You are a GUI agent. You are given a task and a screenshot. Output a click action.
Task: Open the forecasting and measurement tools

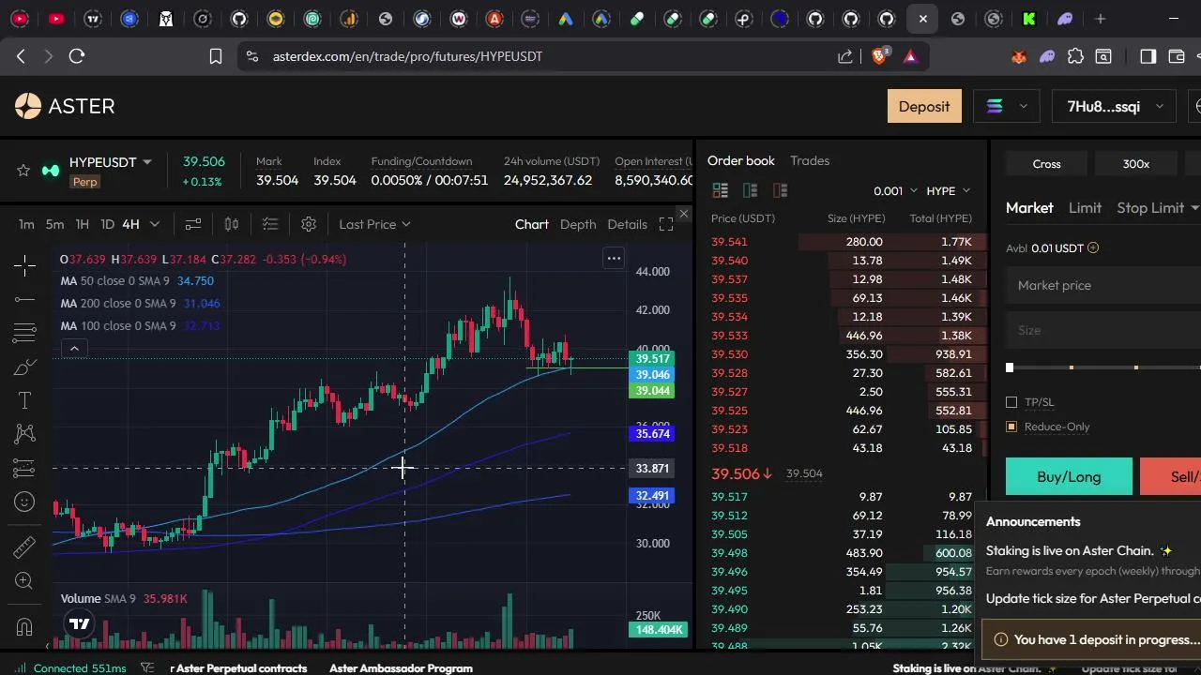point(24,468)
